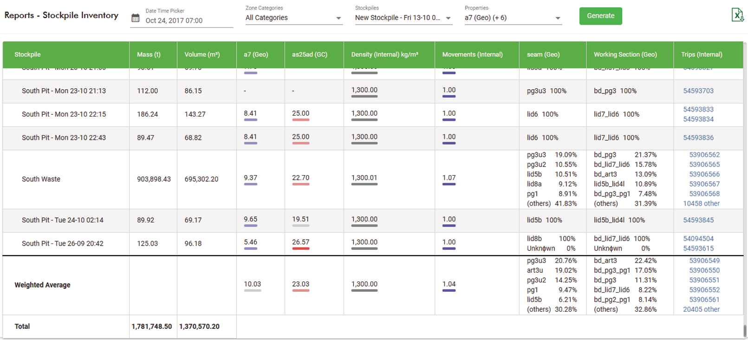Viewport: 748px width, 340px height.
Task: Click the density value 1,300.01
Action: [x=364, y=178]
